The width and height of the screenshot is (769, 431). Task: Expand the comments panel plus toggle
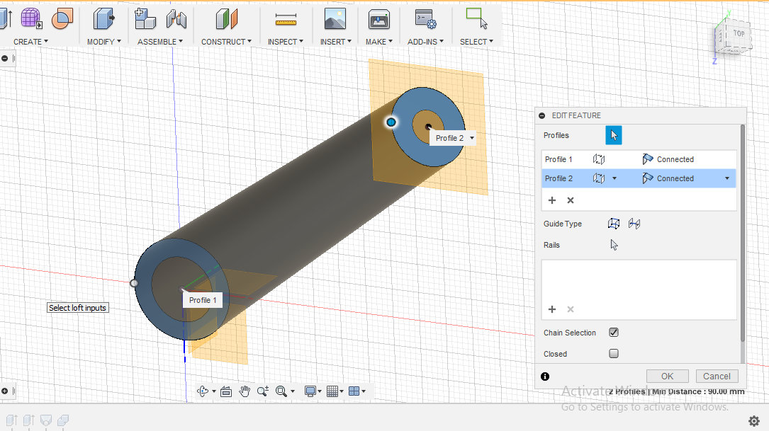click(x=4, y=391)
